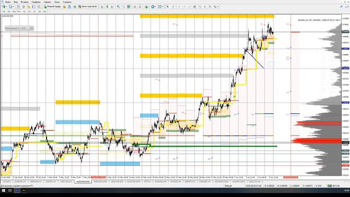Toggle the Navigator panel
The image size is (350, 197).
pyautogui.click(x=28, y=7)
